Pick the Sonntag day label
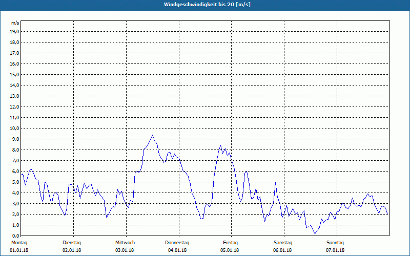The width and height of the screenshot is (410, 256). tap(336, 242)
